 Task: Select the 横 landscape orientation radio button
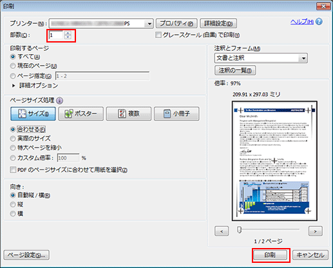13,214
